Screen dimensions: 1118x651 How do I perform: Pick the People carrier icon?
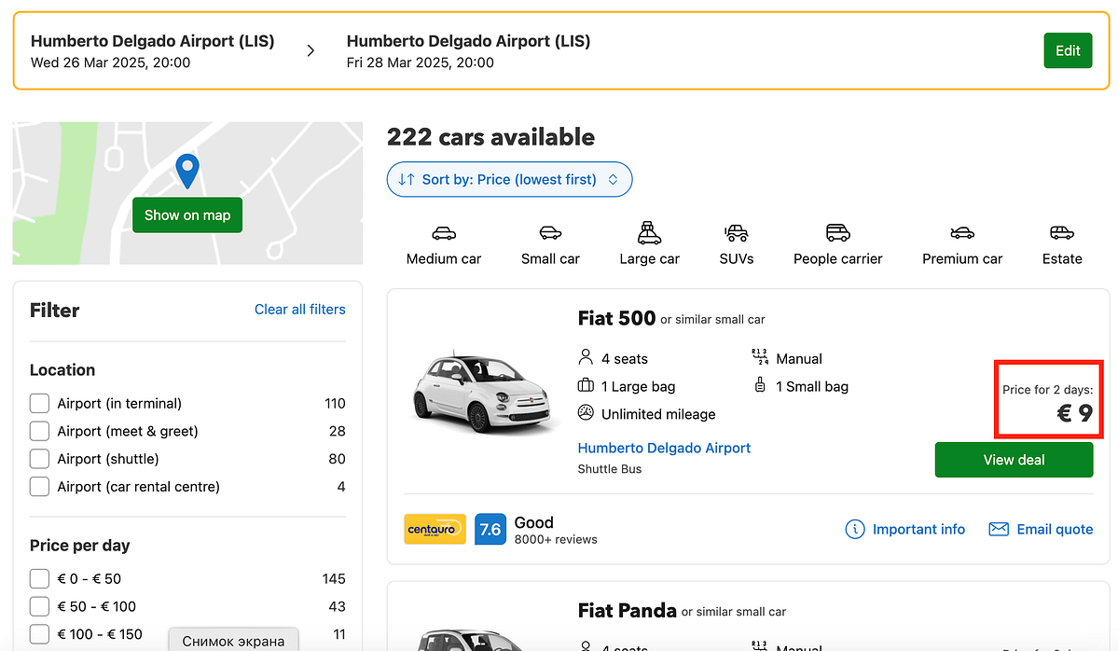tap(837, 233)
